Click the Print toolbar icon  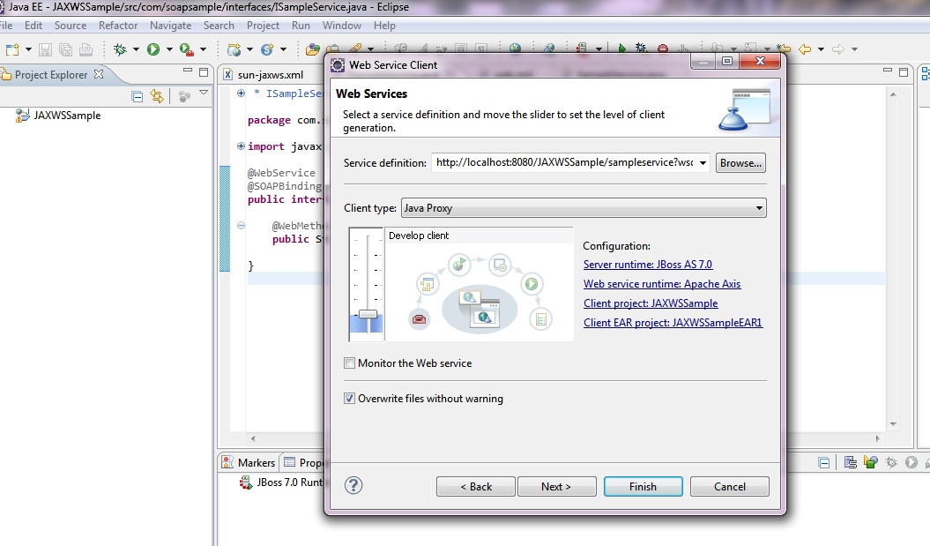86,49
